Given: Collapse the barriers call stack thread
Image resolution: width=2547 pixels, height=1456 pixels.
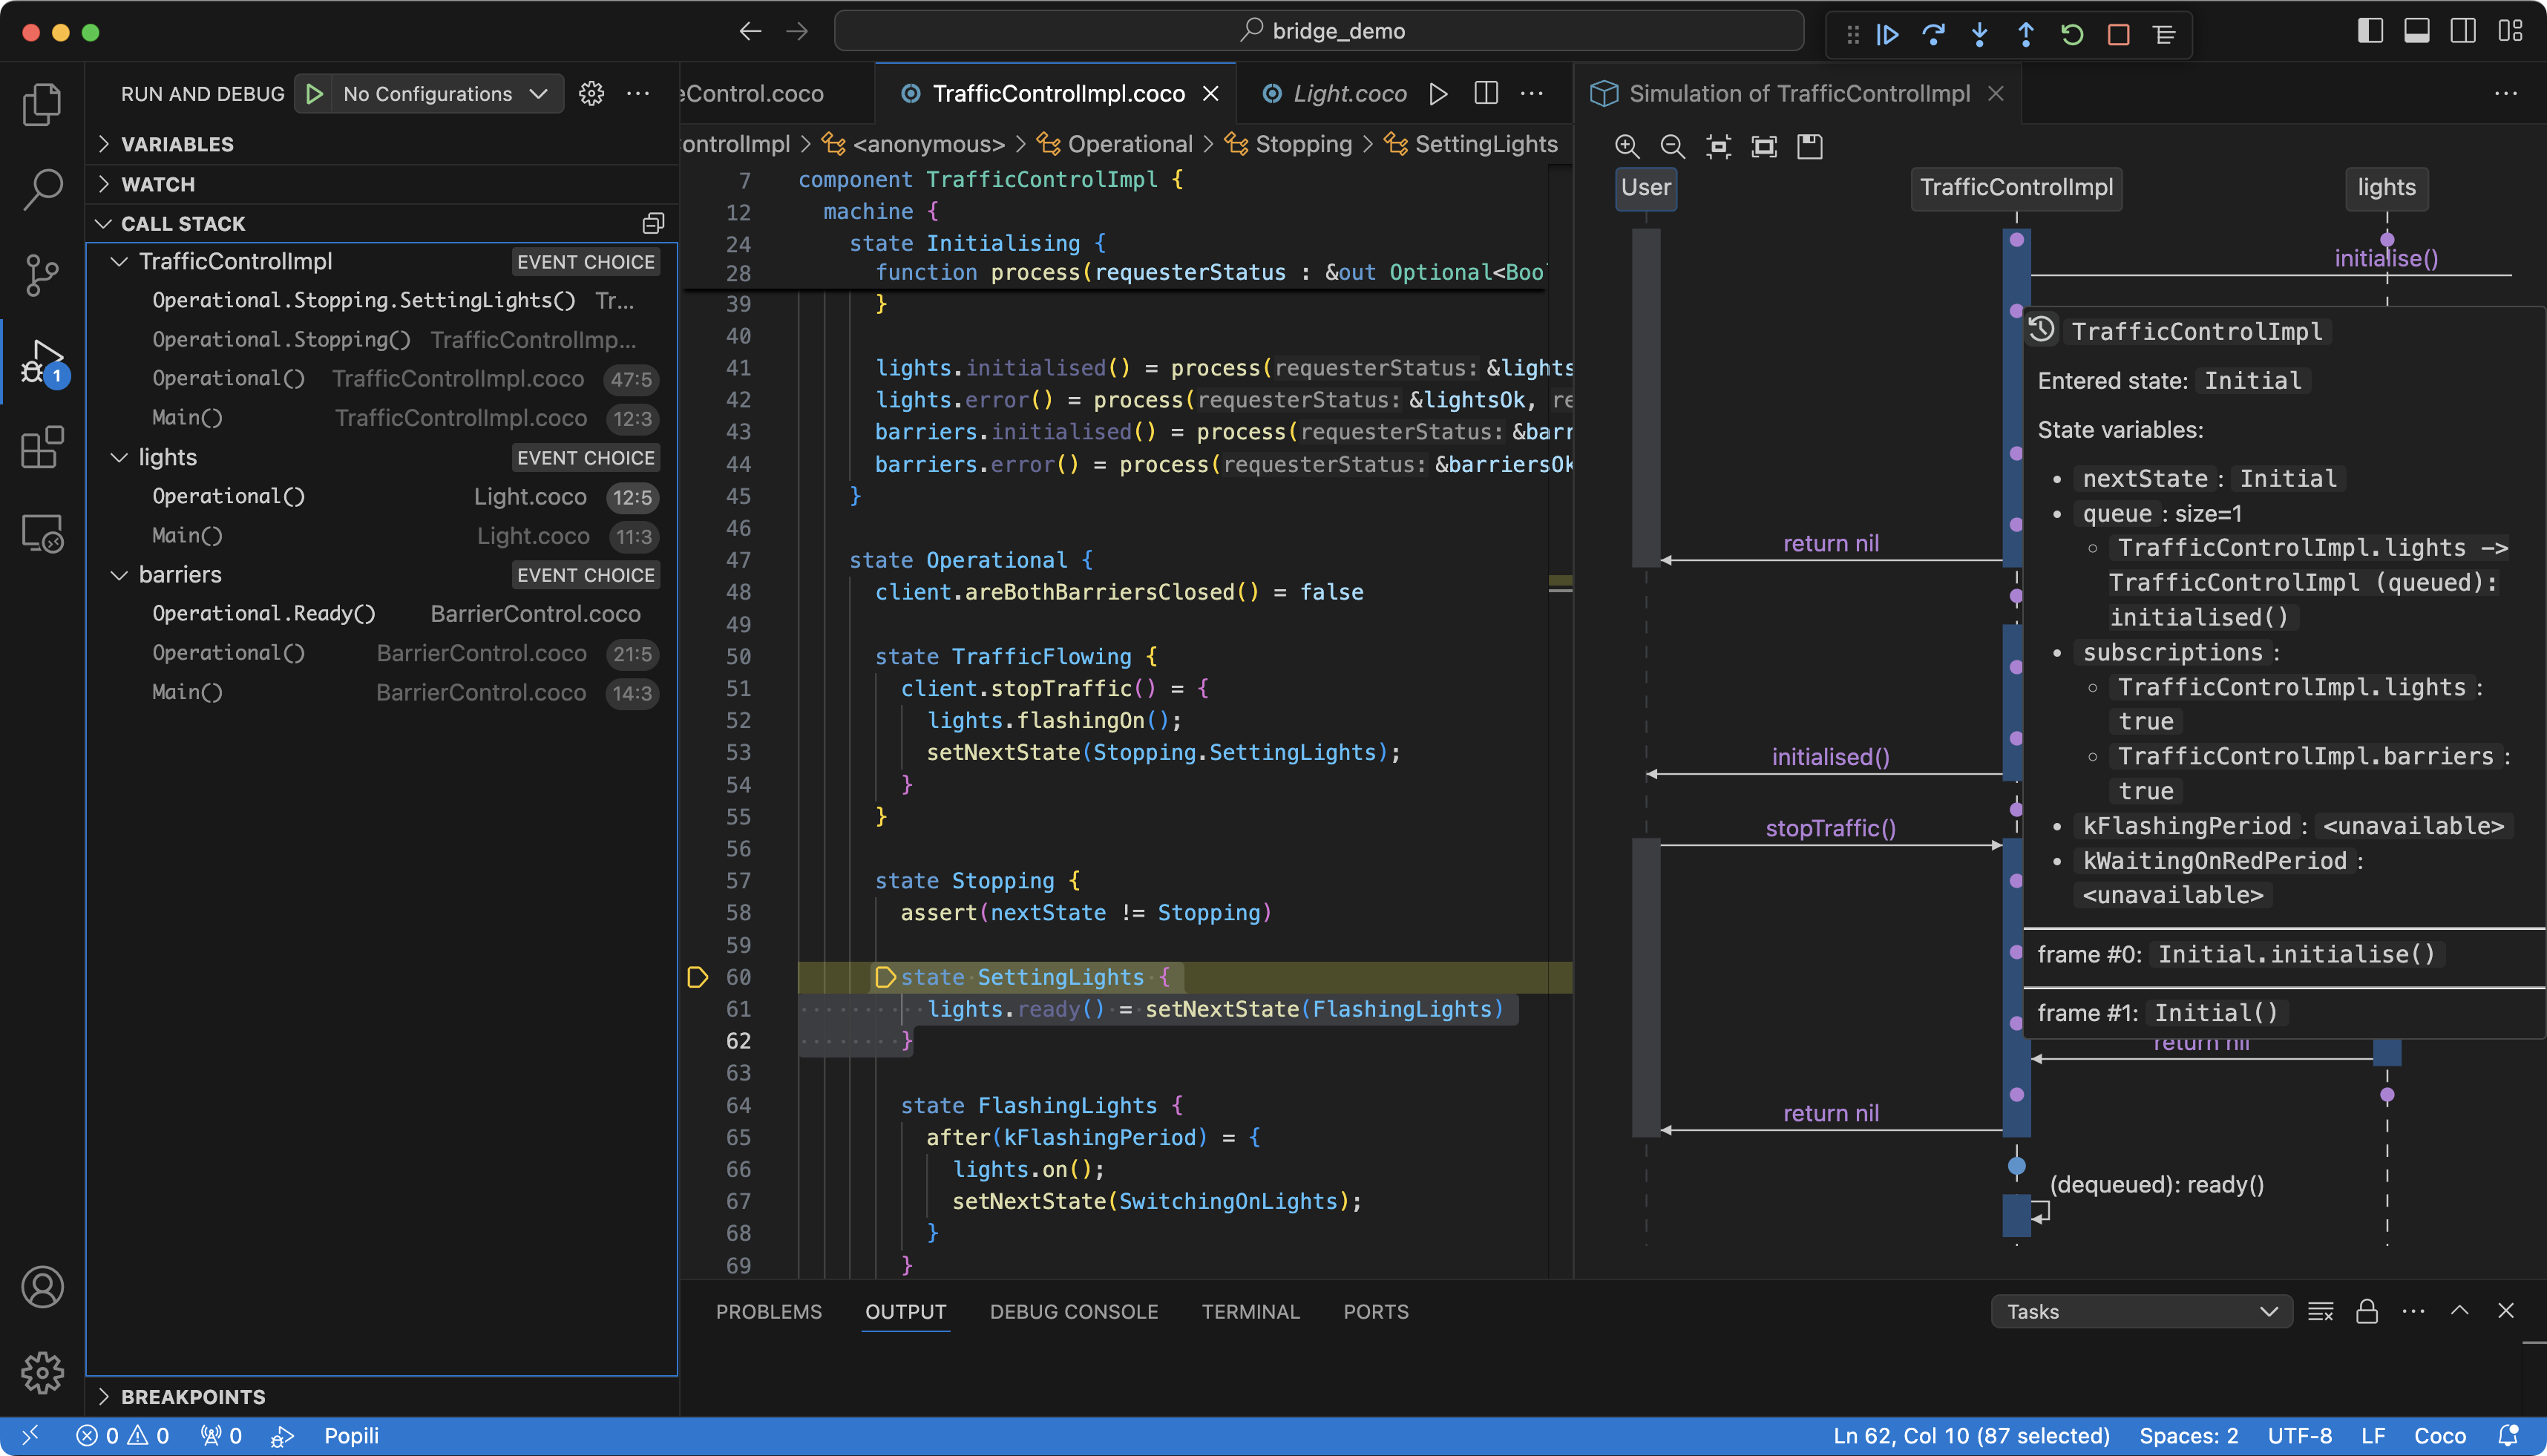Looking at the screenshot, I should click(119, 575).
